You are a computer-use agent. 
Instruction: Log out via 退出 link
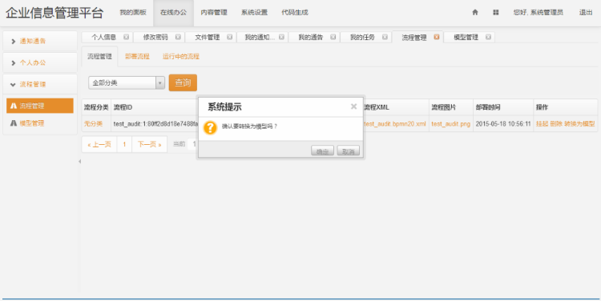click(x=586, y=12)
